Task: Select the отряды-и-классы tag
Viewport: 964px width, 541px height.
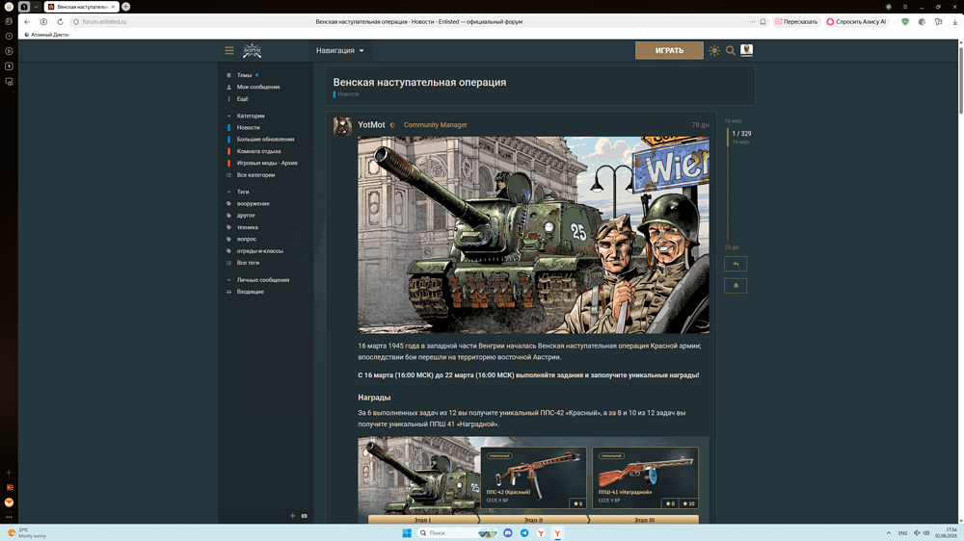Action: click(x=259, y=250)
